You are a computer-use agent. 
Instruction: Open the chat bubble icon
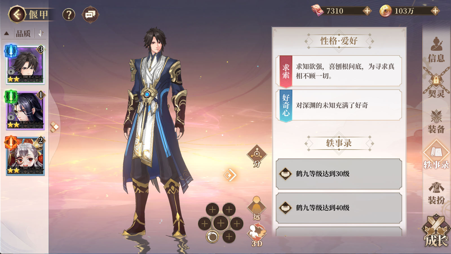tap(90, 14)
